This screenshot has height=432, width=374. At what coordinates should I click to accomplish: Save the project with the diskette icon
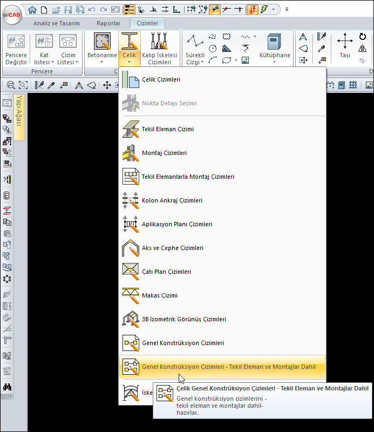[68, 10]
